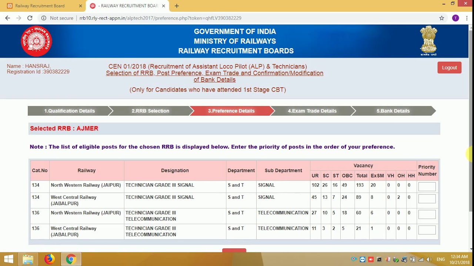The image size is (474, 266).
Task: Close the Railway Recruitment Board tab
Action: pos(81,6)
